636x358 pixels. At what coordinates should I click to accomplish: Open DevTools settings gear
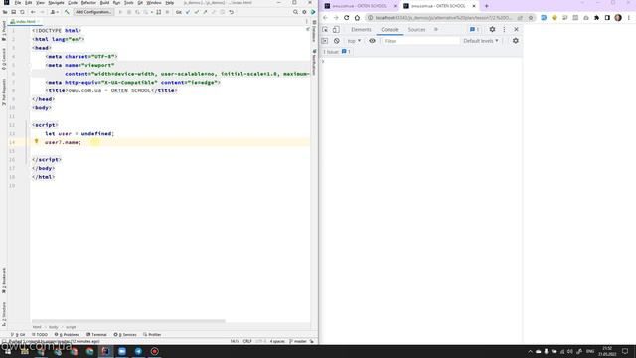(x=492, y=29)
